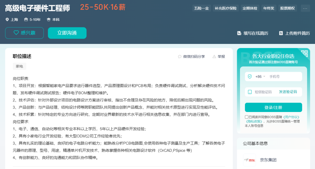The width and height of the screenshot is (315, 169).
Task: Click the 五险一金 benefit tag
Action: coord(202,8)
